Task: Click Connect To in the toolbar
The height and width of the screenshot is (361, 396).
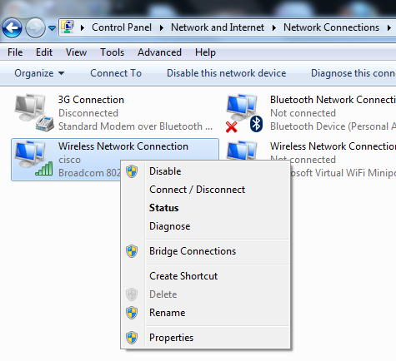Action: tap(116, 73)
